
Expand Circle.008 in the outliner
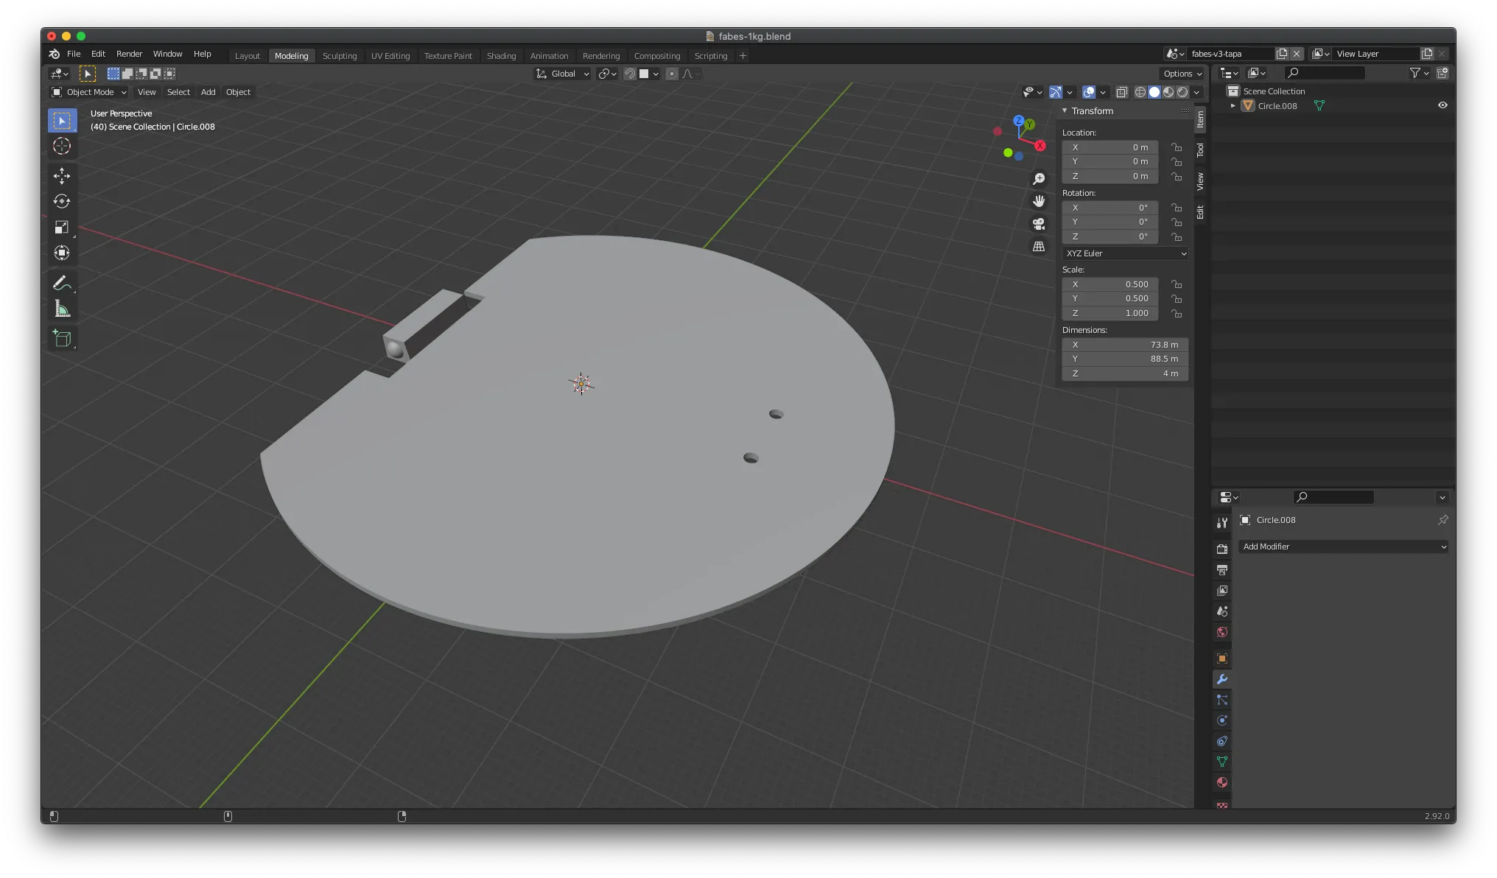click(1233, 106)
